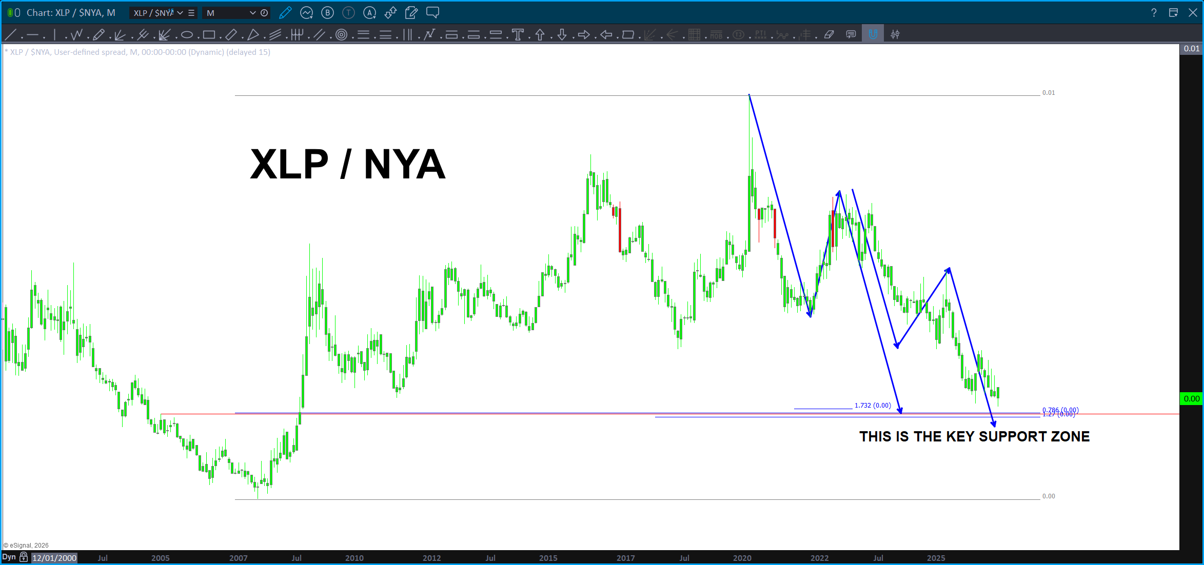Click the 0.01 price axis label
The image size is (1204, 565).
[x=1191, y=49]
